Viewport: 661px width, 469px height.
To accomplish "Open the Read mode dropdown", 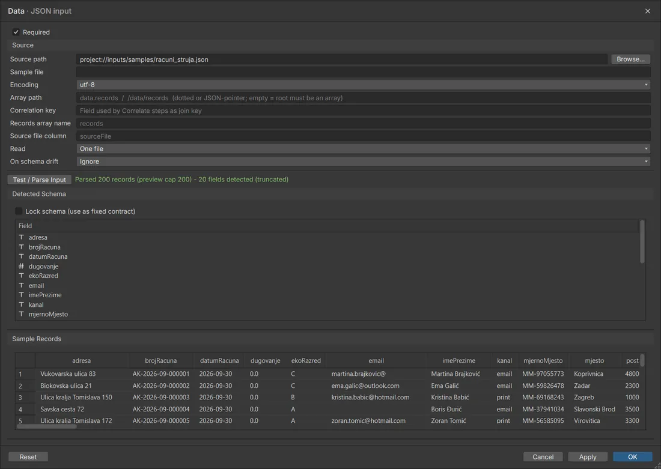I will coord(364,149).
